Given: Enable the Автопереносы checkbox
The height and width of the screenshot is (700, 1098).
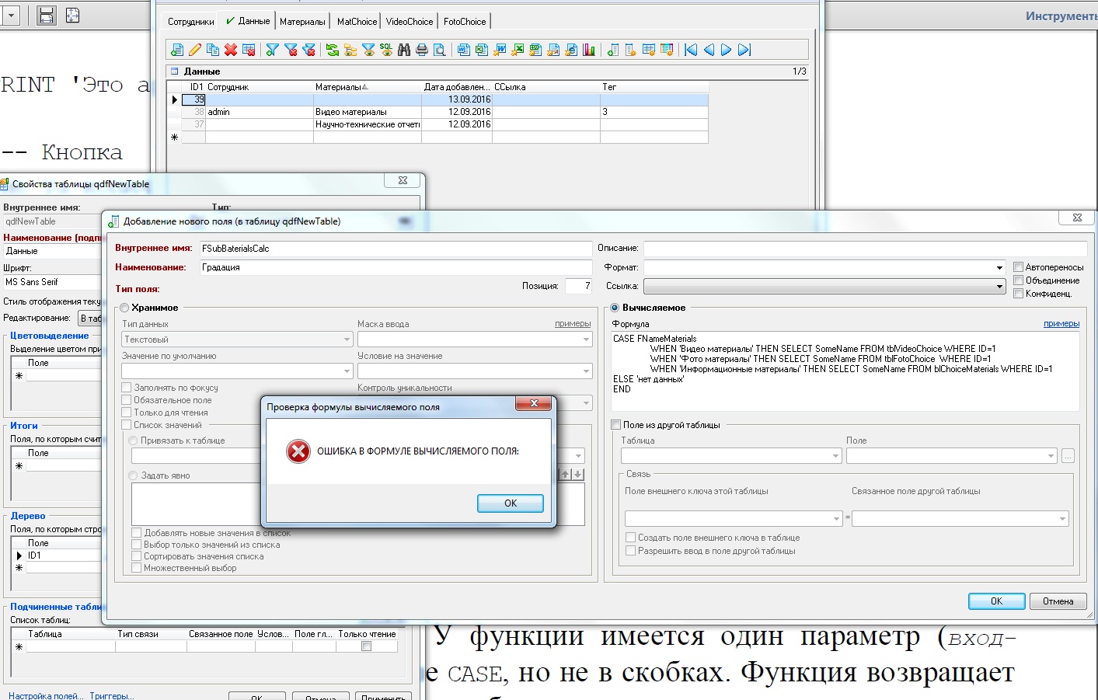Looking at the screenshot, I should point(1018,267).
